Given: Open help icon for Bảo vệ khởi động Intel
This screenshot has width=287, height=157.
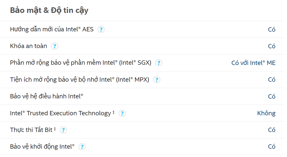Looking at the screenshot, I should pyautogui.click(x=82, y=147).
